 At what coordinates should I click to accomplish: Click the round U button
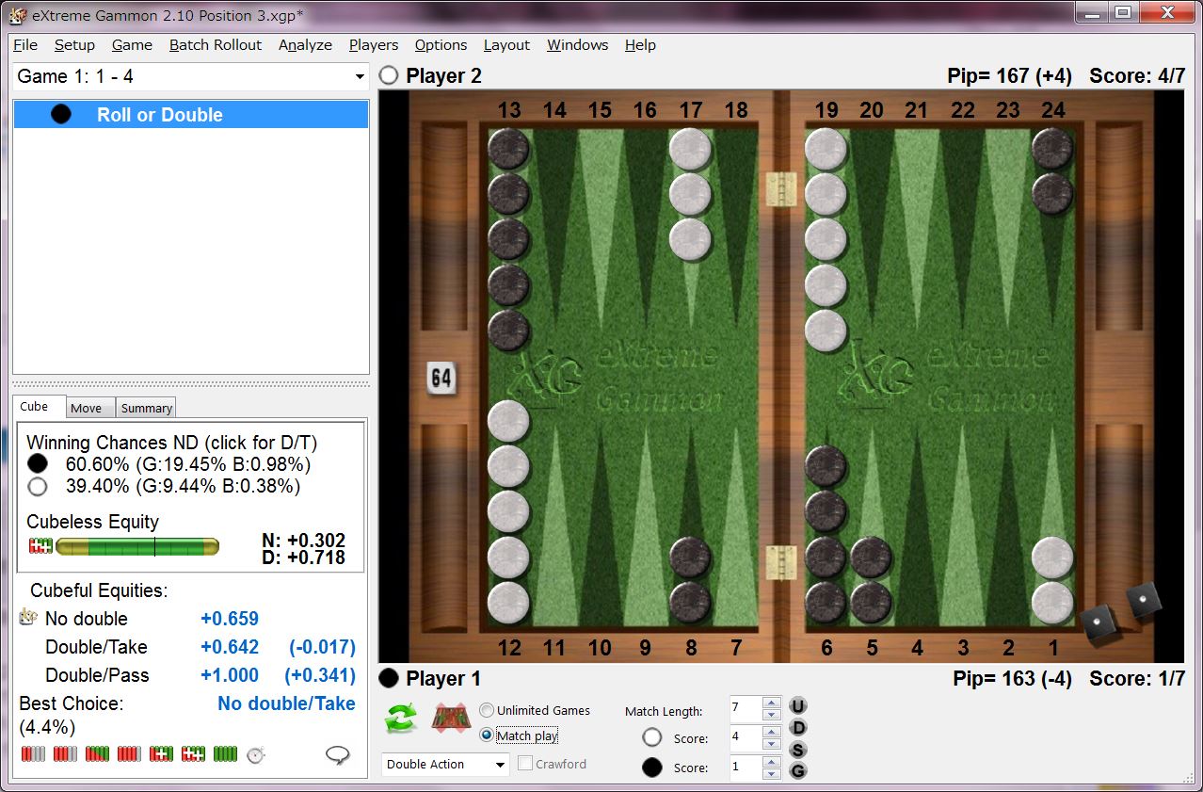798,706
